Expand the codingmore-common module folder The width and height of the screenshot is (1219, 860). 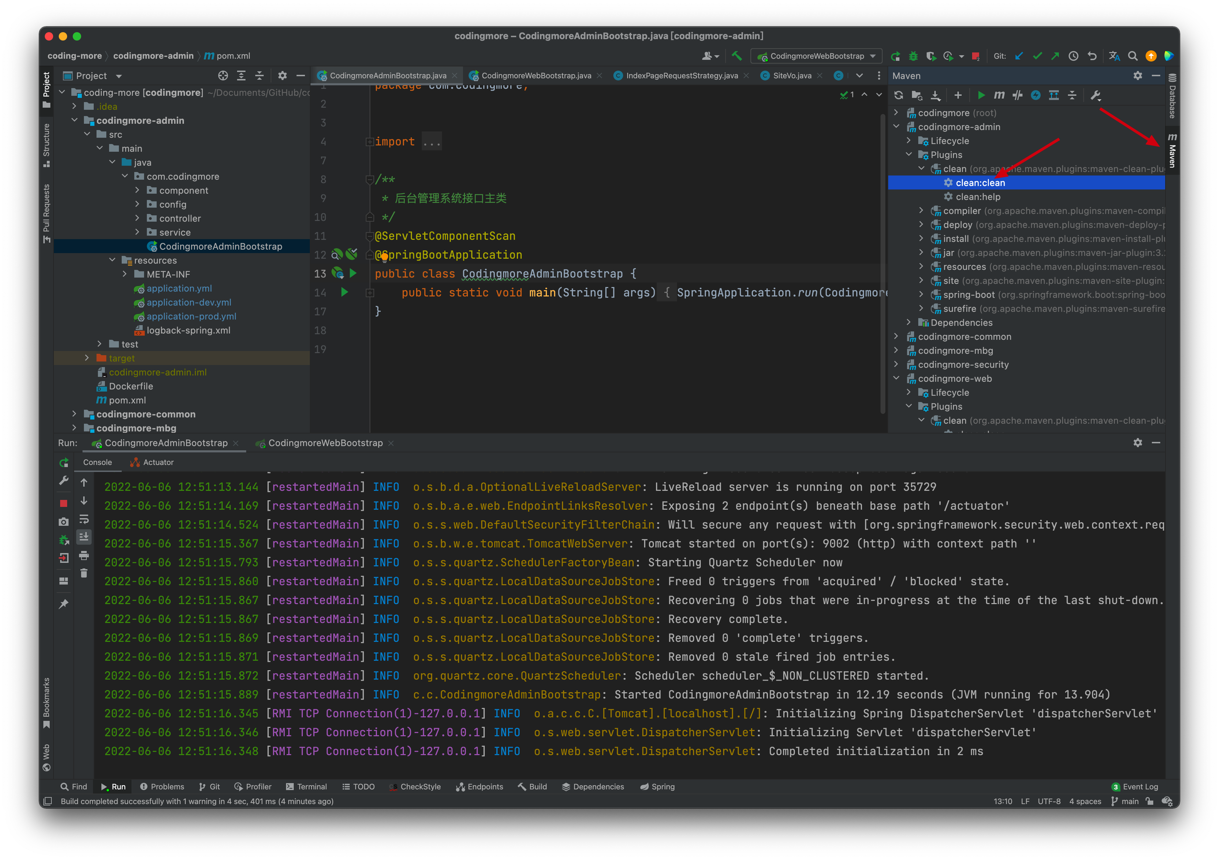[x=74, y=414]
